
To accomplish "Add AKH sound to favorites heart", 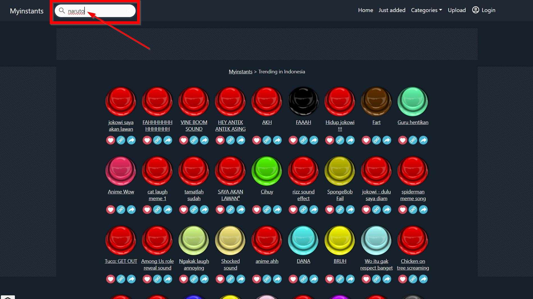I will click(257, 140).
